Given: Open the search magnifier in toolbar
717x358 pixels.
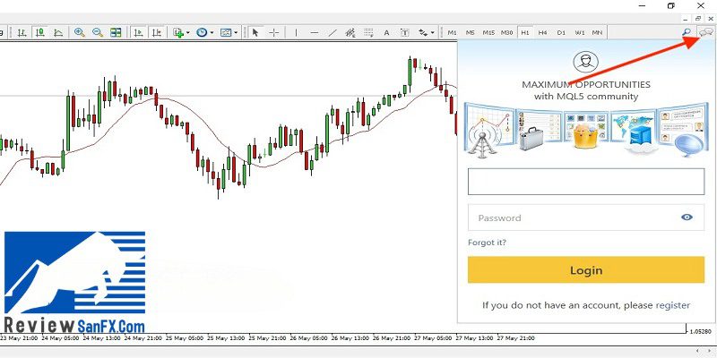Looking at the screenshot, I should coord(687,32).
